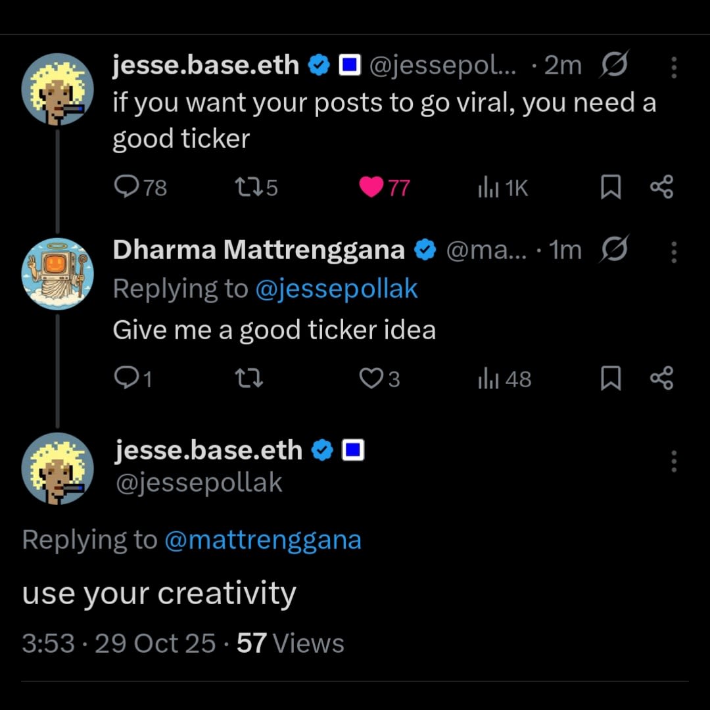
Task: Open Grok icon on first post
Action: pyautogui.click(x=615, y=66)
